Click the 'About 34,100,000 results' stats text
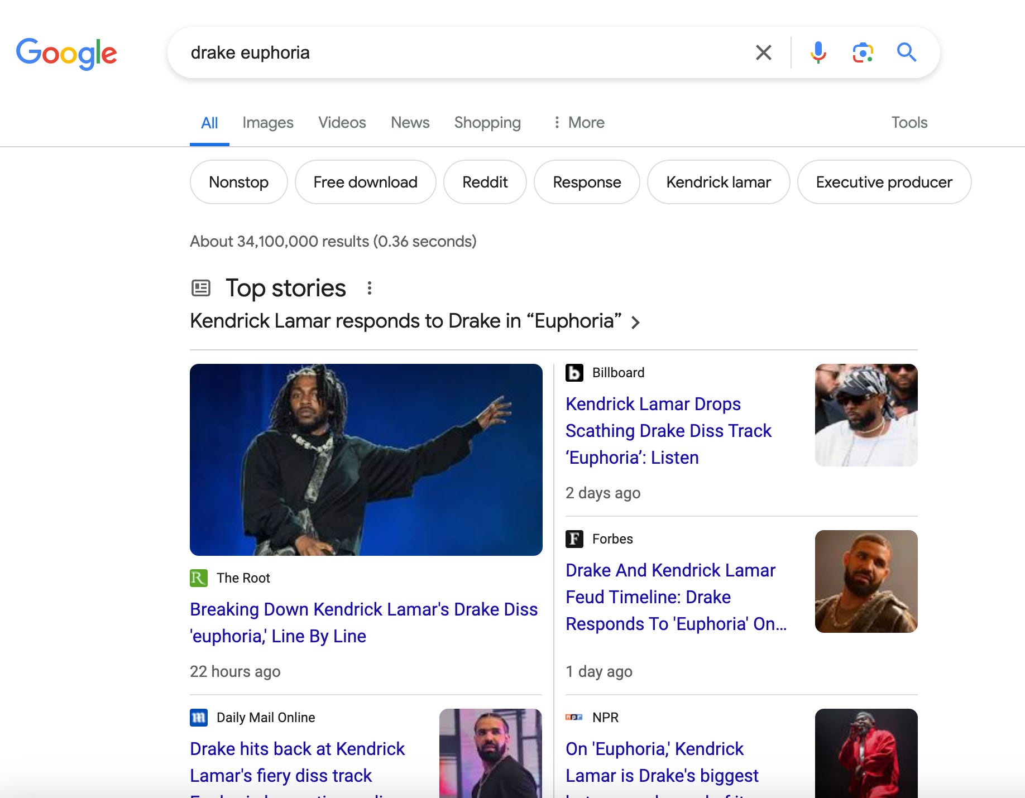Viewport: 1025px width, 798px height. (x=333, y=241)
